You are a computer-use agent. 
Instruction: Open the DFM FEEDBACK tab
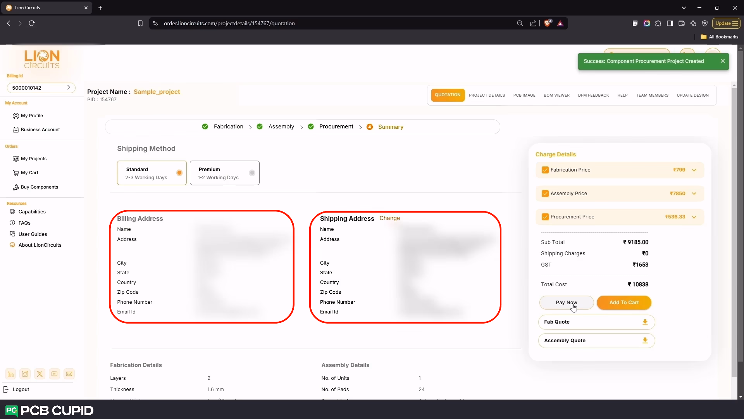(593, 95)
